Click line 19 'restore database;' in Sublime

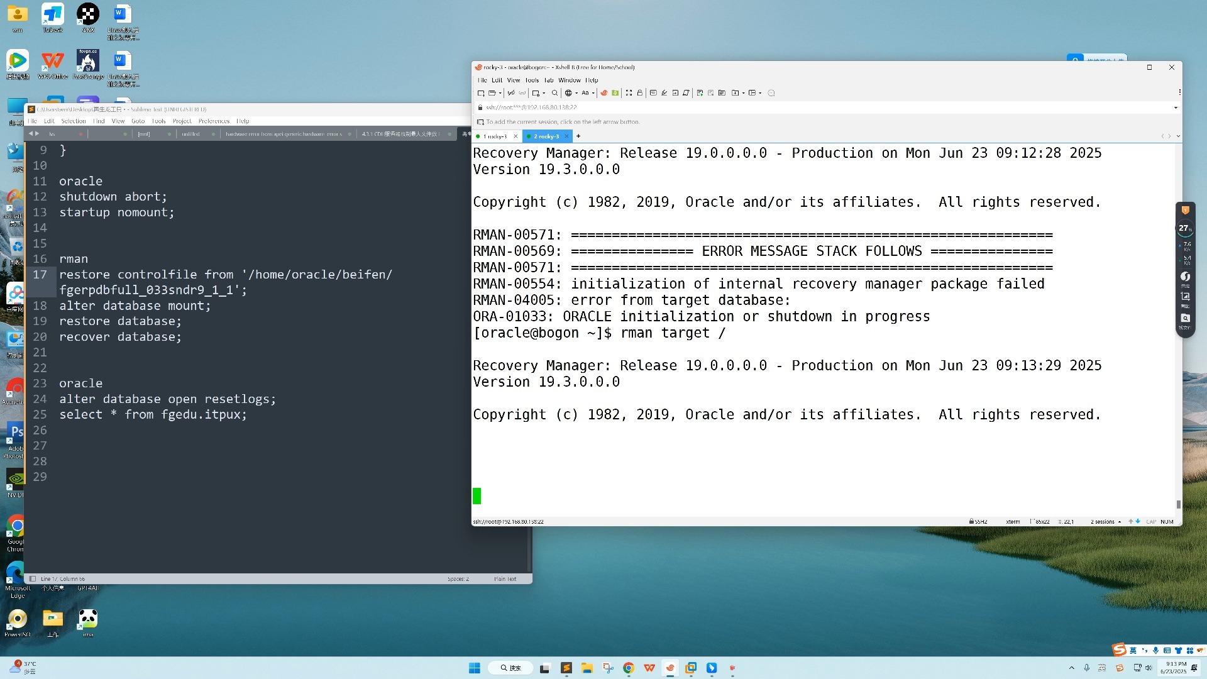pos(120,321)
